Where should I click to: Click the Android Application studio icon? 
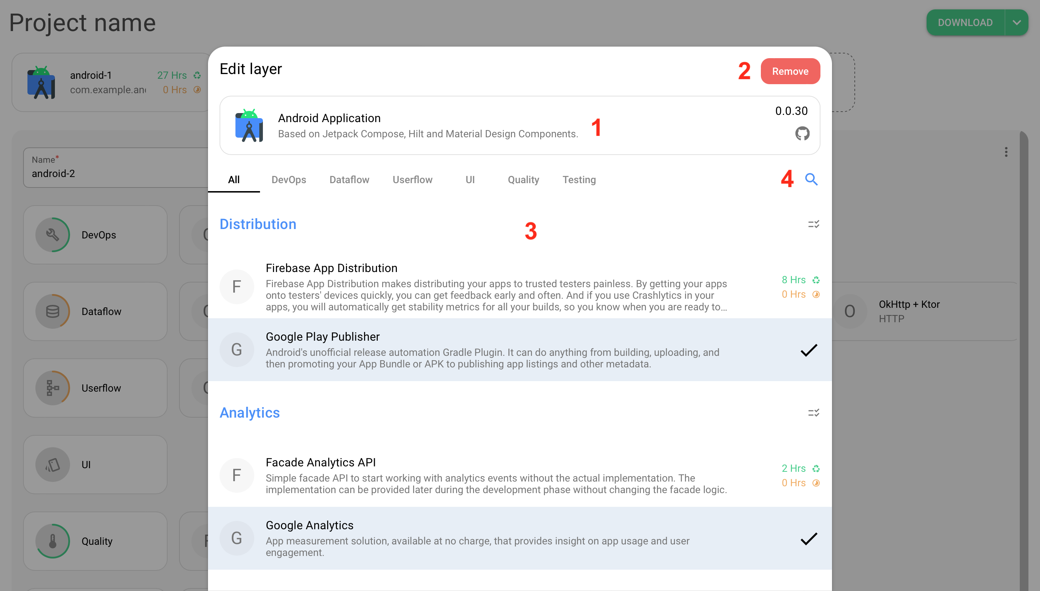[x=249, y=125]
